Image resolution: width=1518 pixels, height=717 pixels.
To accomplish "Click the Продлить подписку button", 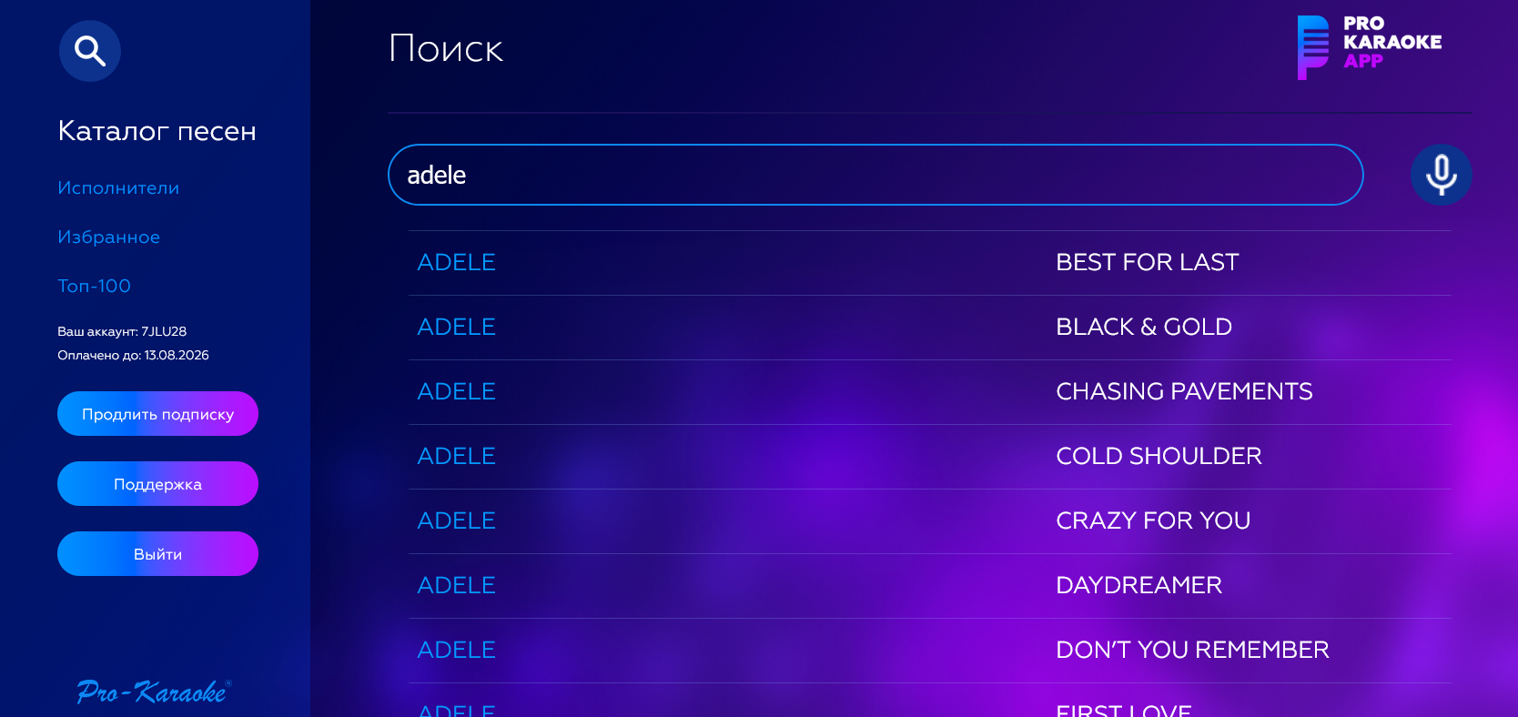I will click(x=157, y=414).
